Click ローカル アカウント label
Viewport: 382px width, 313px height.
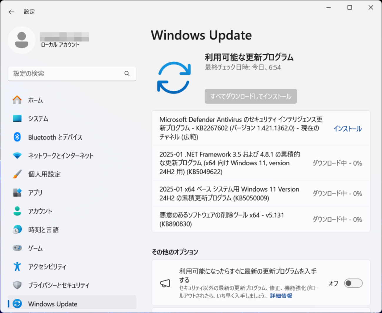[x=60, y=45]
